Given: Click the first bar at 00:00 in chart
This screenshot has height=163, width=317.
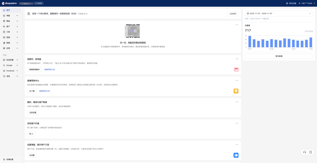Looking at the screenshot, I should coord(250,42).
